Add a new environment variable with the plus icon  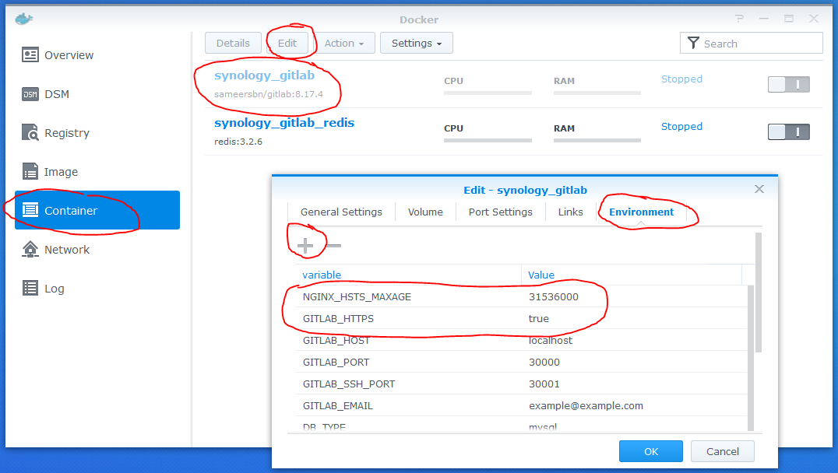tap(305, 244)
